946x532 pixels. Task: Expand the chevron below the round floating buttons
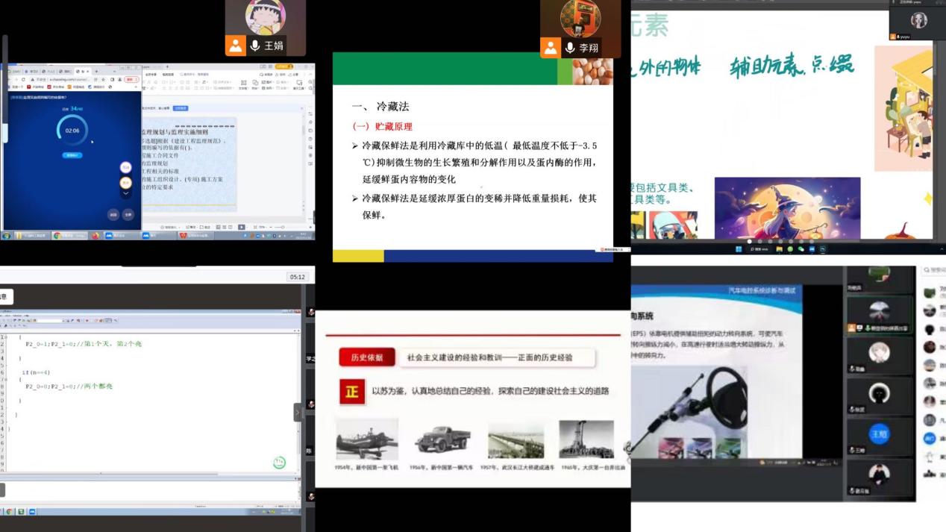tap(126, 194)
